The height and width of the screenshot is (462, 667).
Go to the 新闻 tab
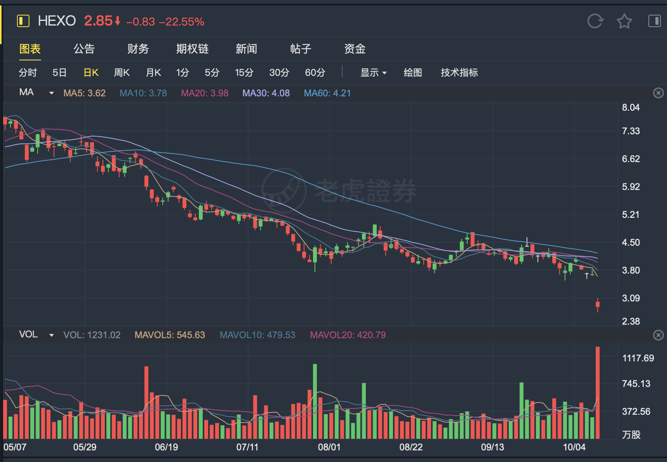coord(246,49)
